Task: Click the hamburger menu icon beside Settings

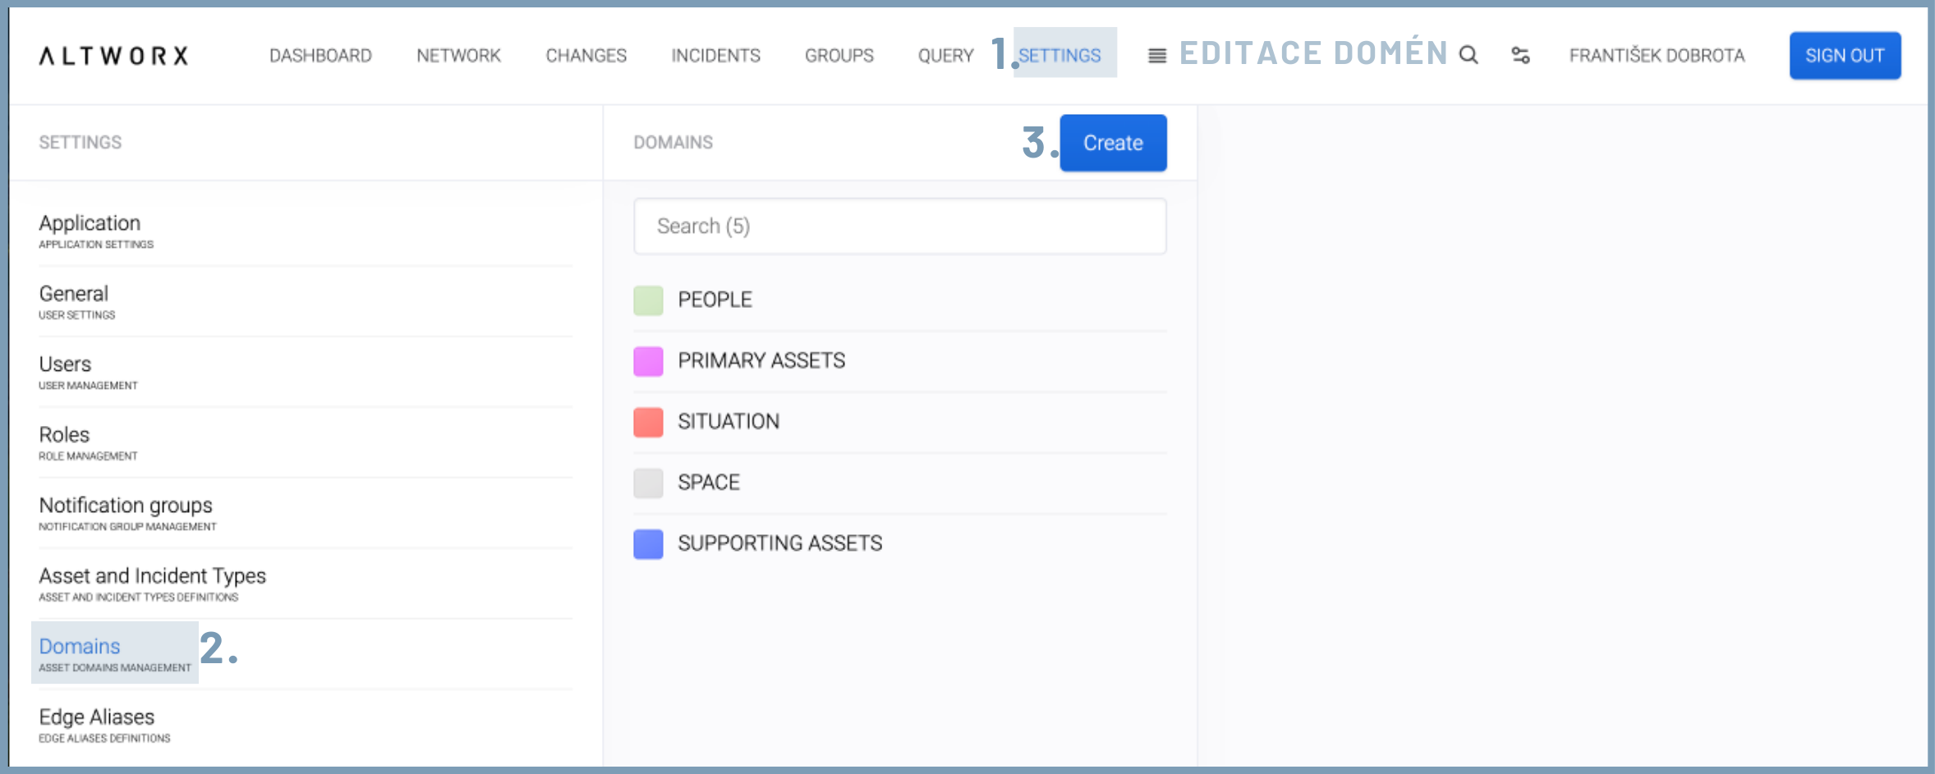Action: click(1156, 56)
